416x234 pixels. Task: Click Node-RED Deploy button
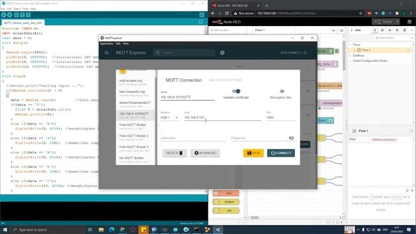(x=383, y=21)
